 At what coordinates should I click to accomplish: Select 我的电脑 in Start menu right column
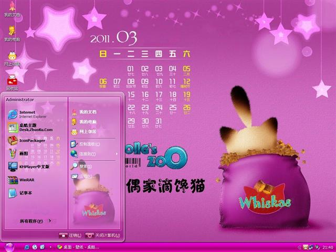(84, 122)
